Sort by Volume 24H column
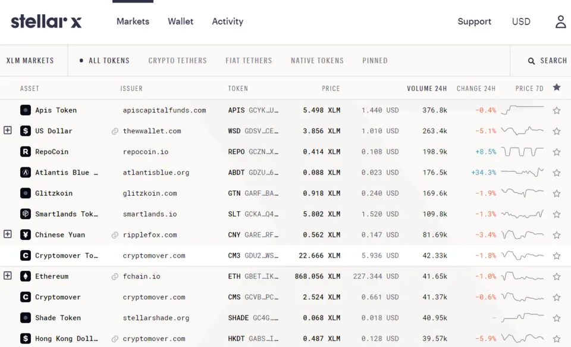Screen dimensions: 571x347 point(427,89)
